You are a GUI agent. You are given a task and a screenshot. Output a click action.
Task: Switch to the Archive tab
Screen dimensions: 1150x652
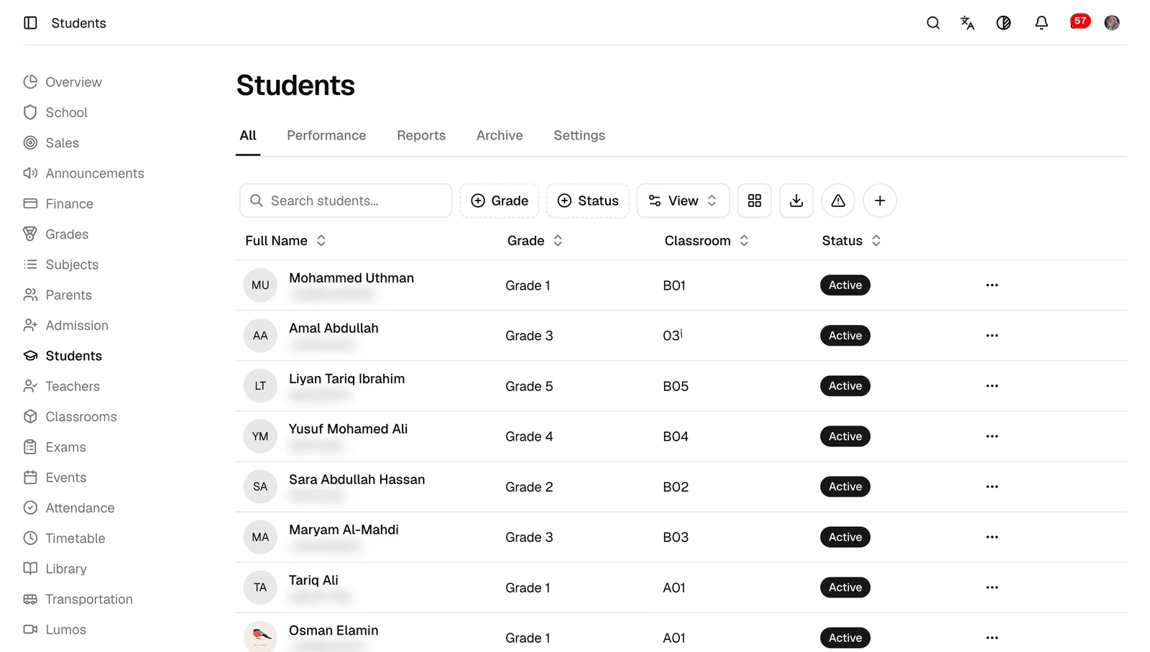coord(500,135)
